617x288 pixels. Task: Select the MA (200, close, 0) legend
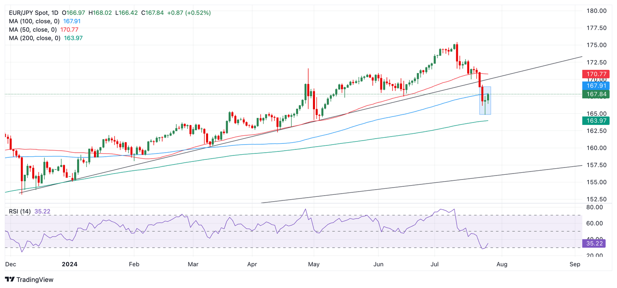(35, 38)
